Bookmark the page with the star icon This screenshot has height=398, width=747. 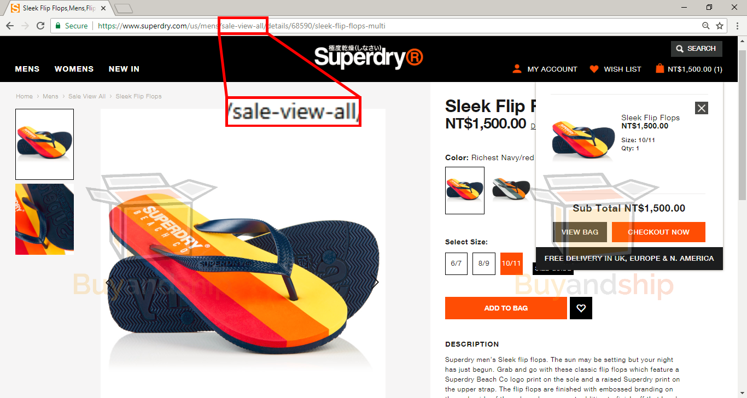720,26
